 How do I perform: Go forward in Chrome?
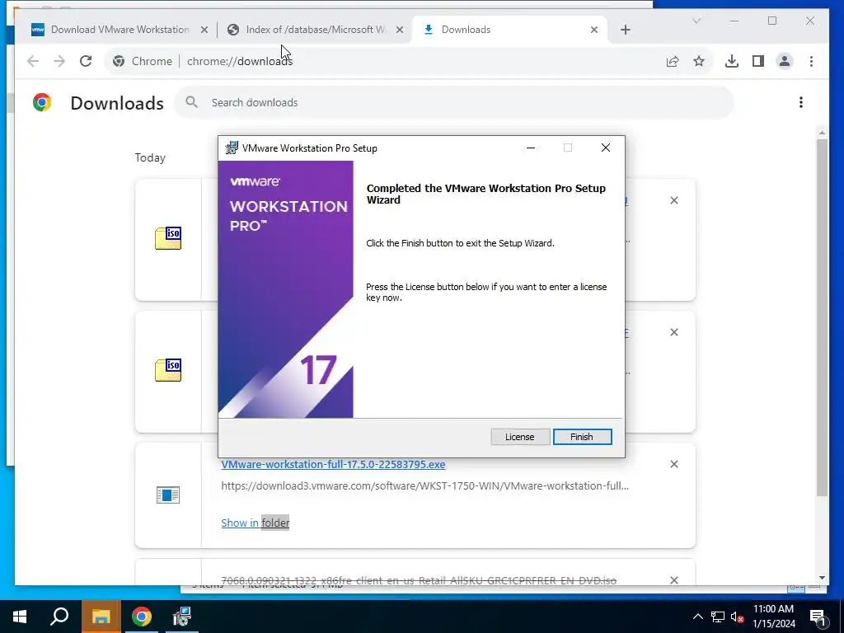coord(59,61)
